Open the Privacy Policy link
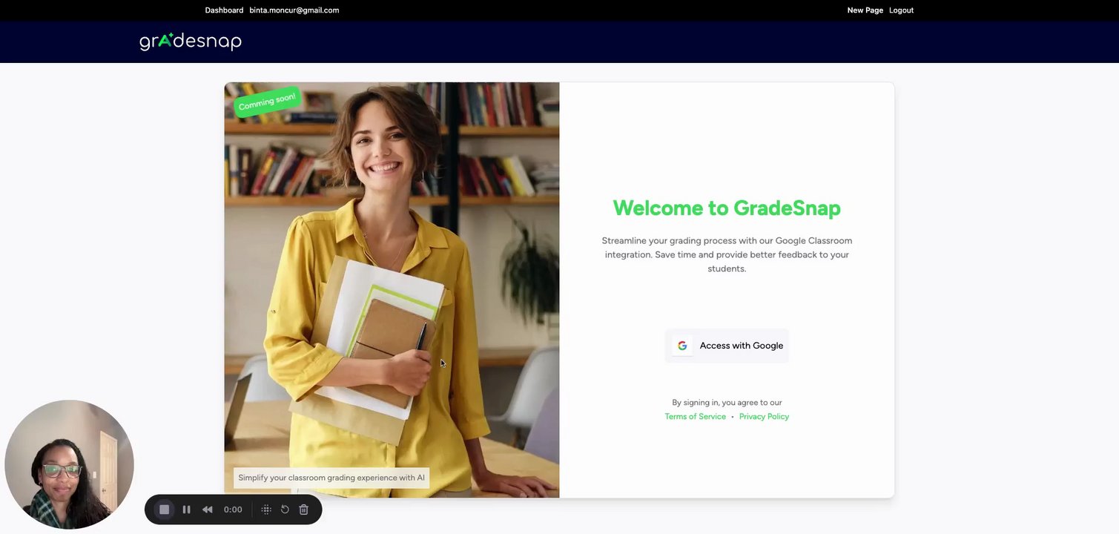This screenshot has height=534, width=1119. tap(764, 417)
